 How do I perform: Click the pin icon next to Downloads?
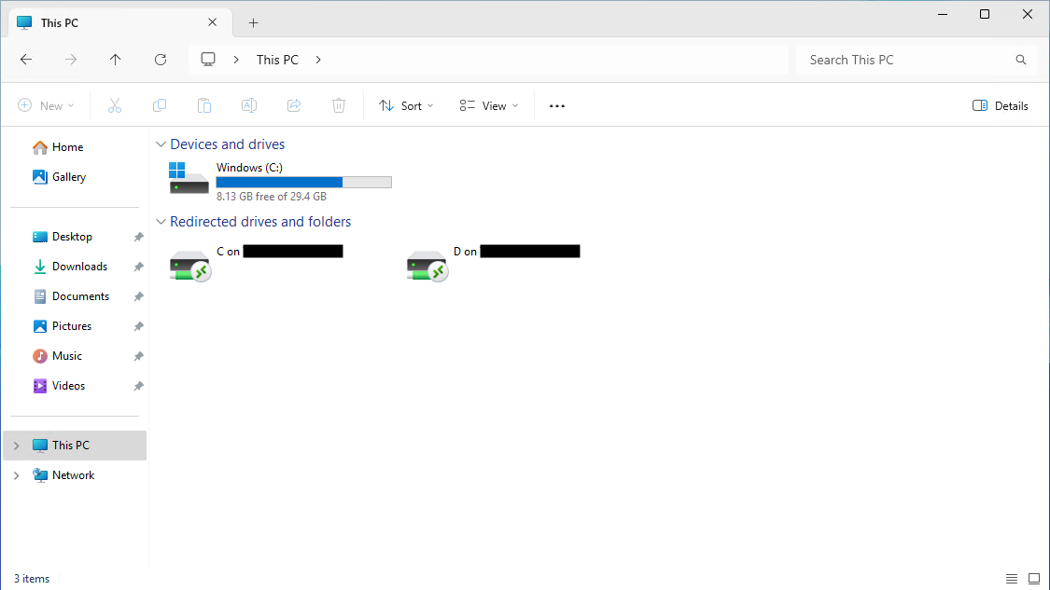pos(139,267)
